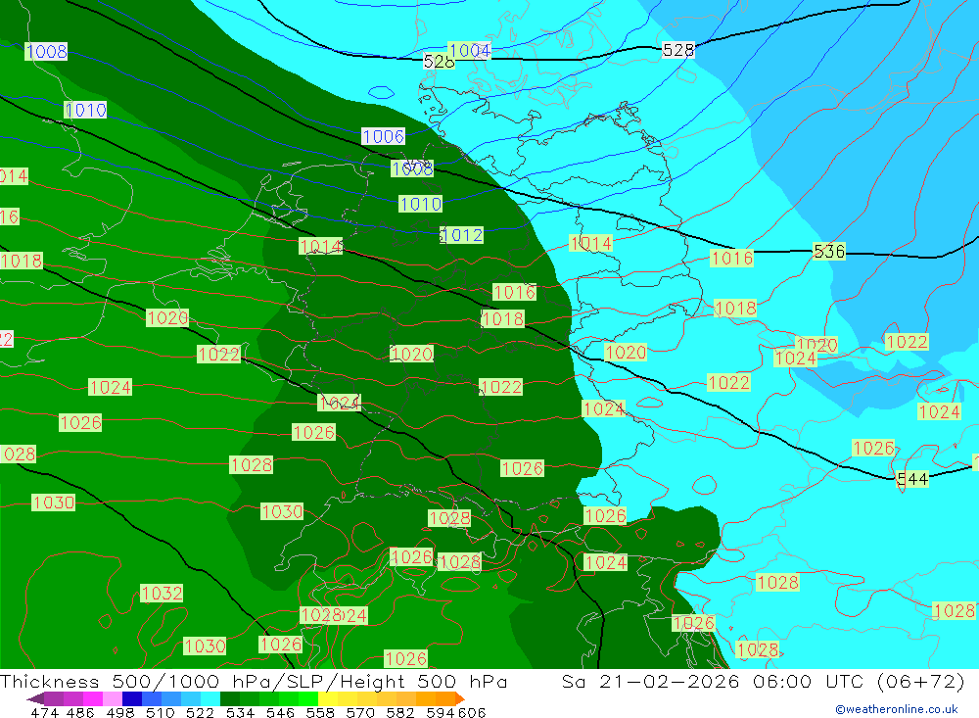Screen dimensions: 979x718
Task: Click the 526 contour label near the top
Action: tap(439, 62)
